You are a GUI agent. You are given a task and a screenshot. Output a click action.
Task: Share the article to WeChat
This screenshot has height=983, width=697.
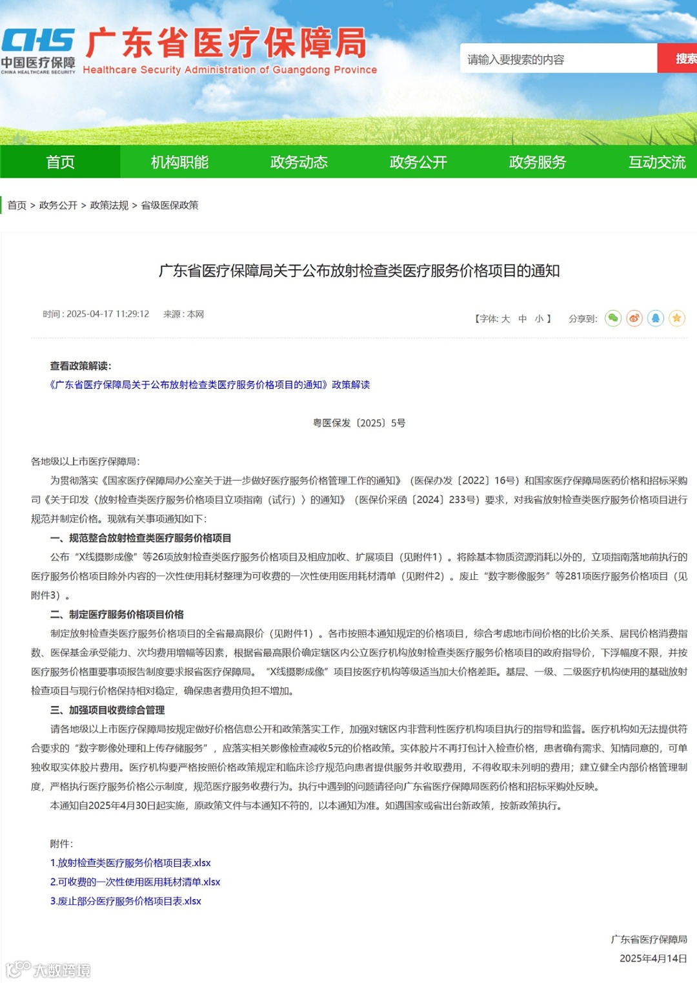point(613,318)
